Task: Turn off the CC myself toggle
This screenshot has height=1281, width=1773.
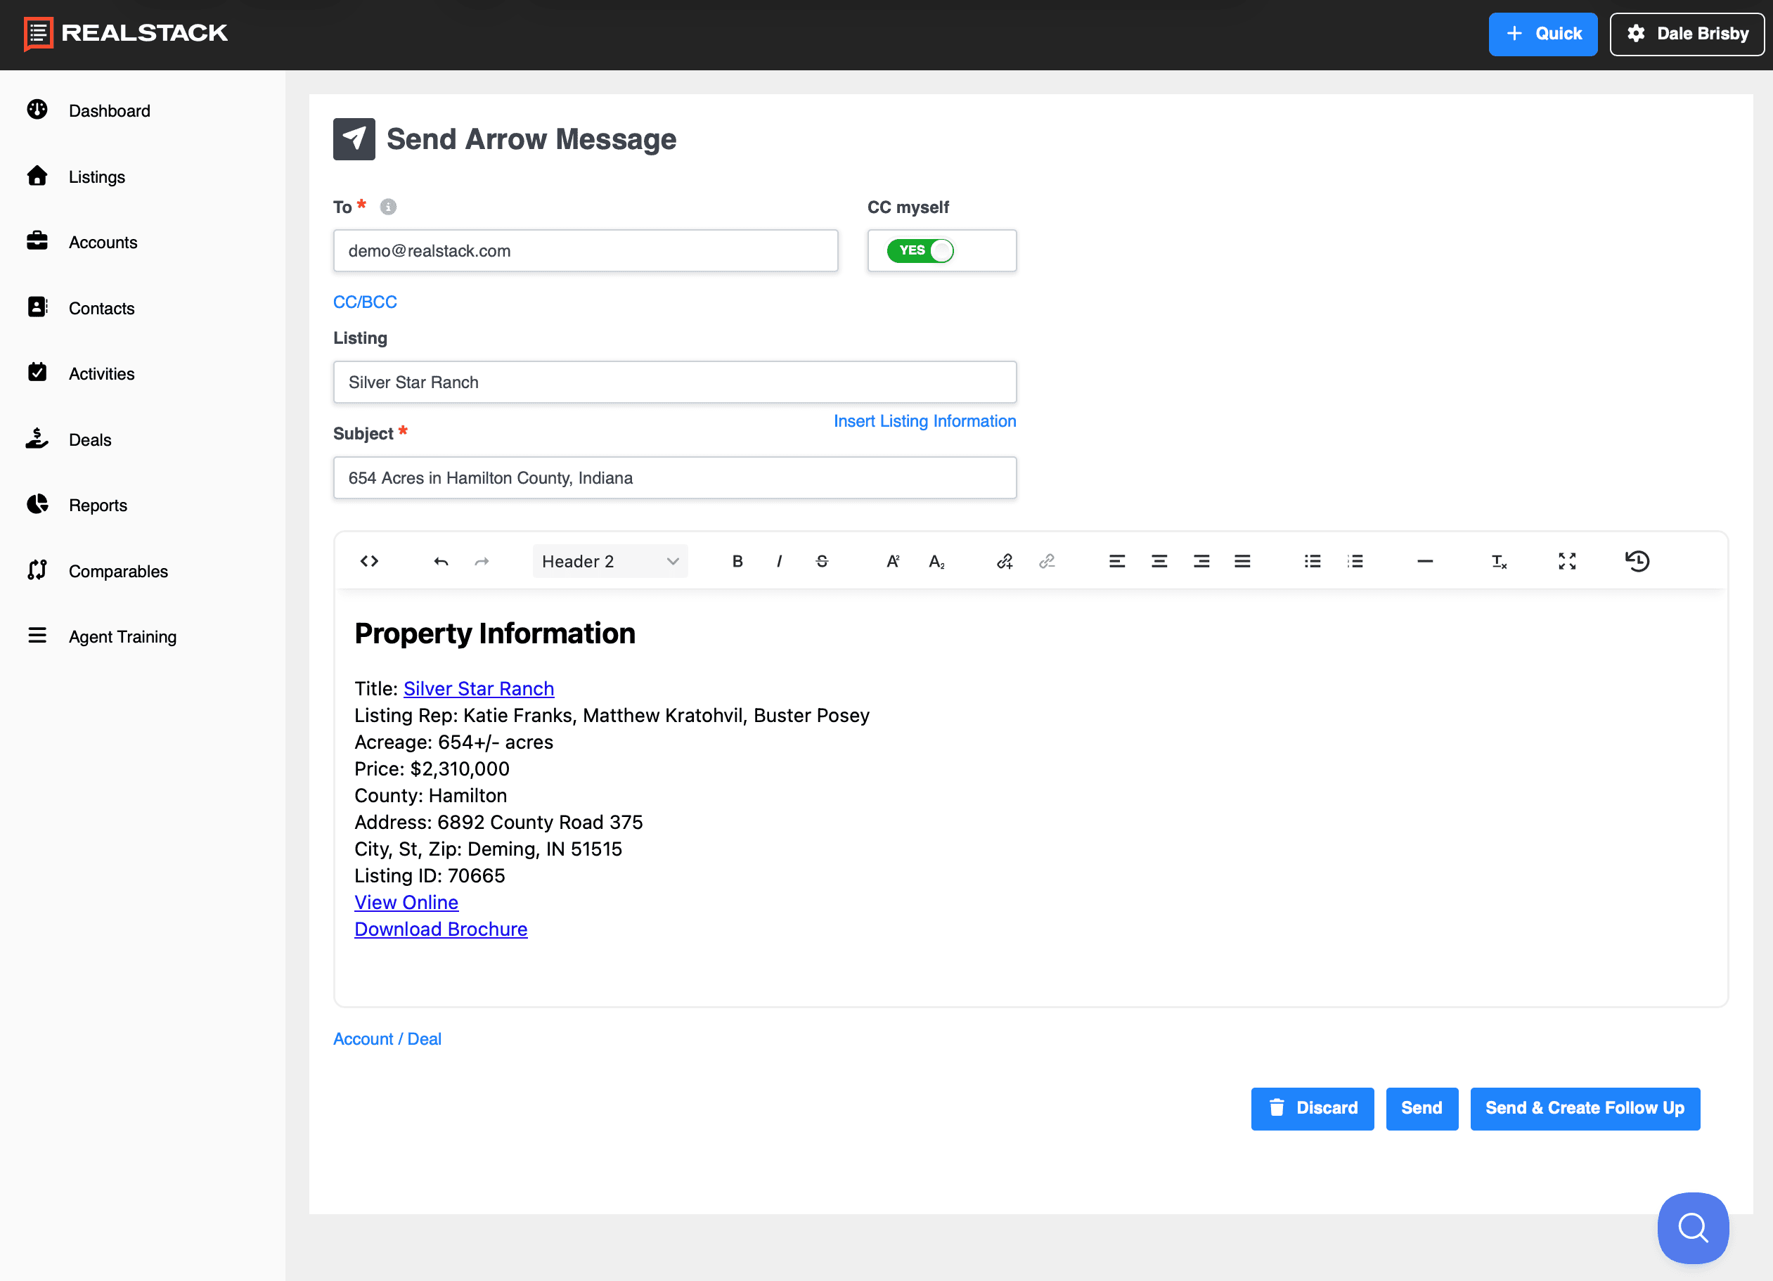Action: click(920, 250)
